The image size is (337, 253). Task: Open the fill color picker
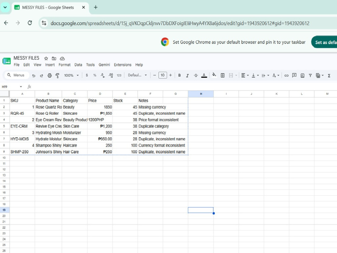[214, 75]
